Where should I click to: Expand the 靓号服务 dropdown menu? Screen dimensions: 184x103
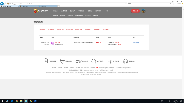point(56,11)
